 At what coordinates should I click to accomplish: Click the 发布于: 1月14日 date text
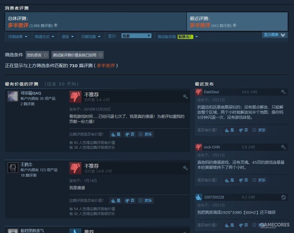pos(83,181)
